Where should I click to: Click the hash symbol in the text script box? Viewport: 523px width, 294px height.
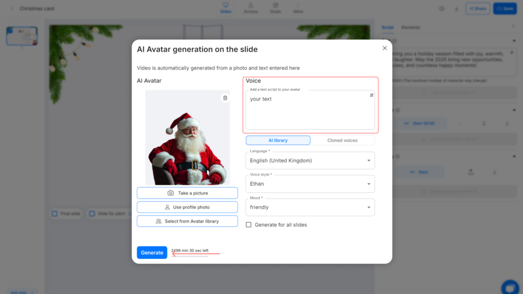point(371,95)
